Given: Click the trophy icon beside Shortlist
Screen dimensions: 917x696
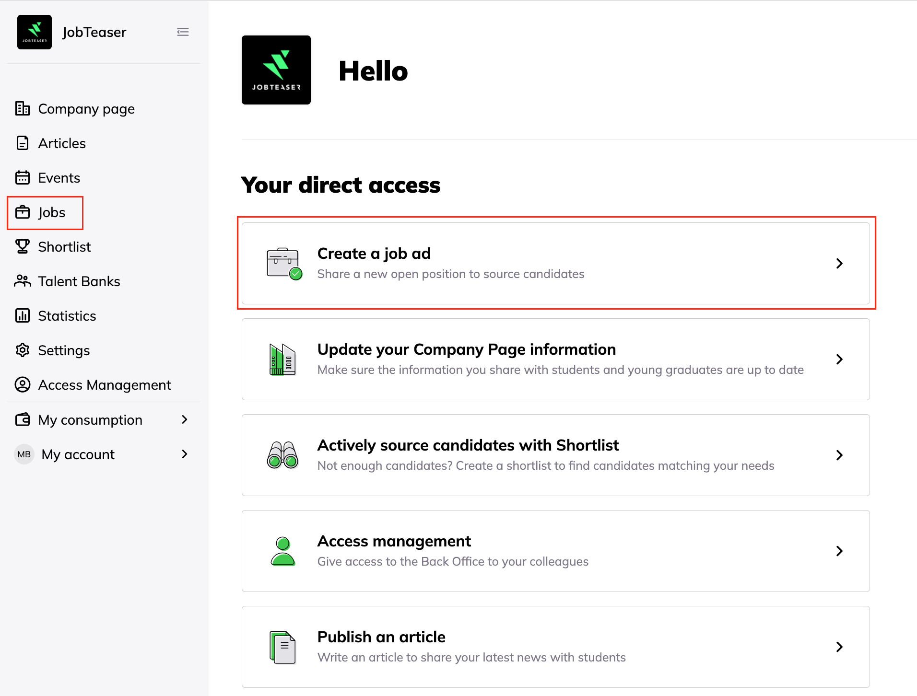Looking at the screenshot, I should tap(23, 247).
